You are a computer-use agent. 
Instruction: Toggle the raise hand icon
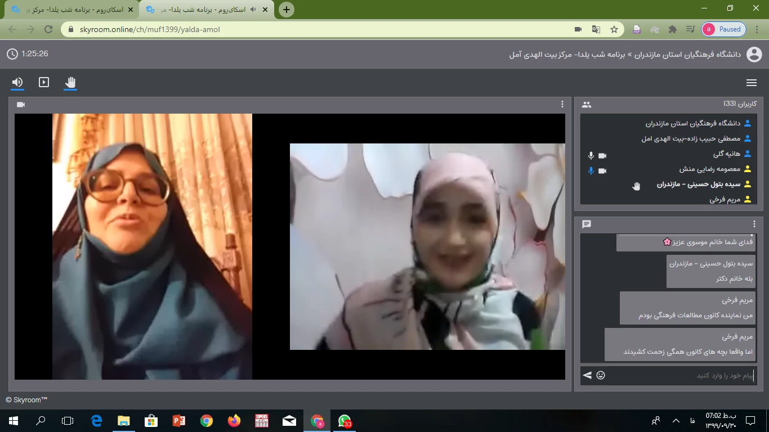[70, 83]
